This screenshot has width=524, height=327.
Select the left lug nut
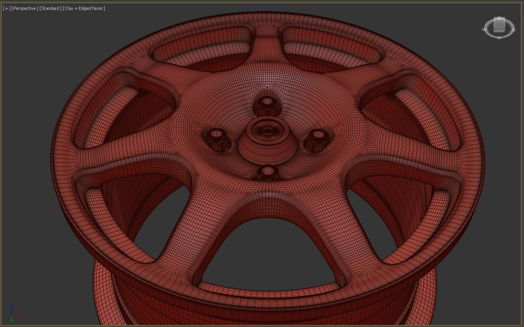(216, 138)
